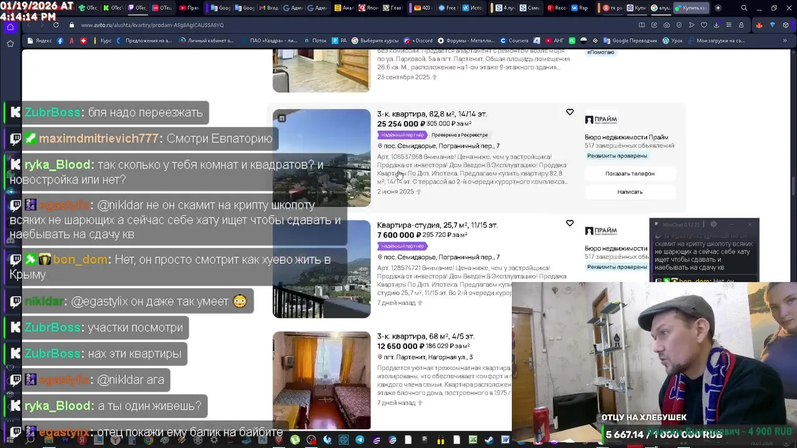
Task: Click Надёжный партнёр badge on 82,8 m² listing
Action: click(402, 135)
